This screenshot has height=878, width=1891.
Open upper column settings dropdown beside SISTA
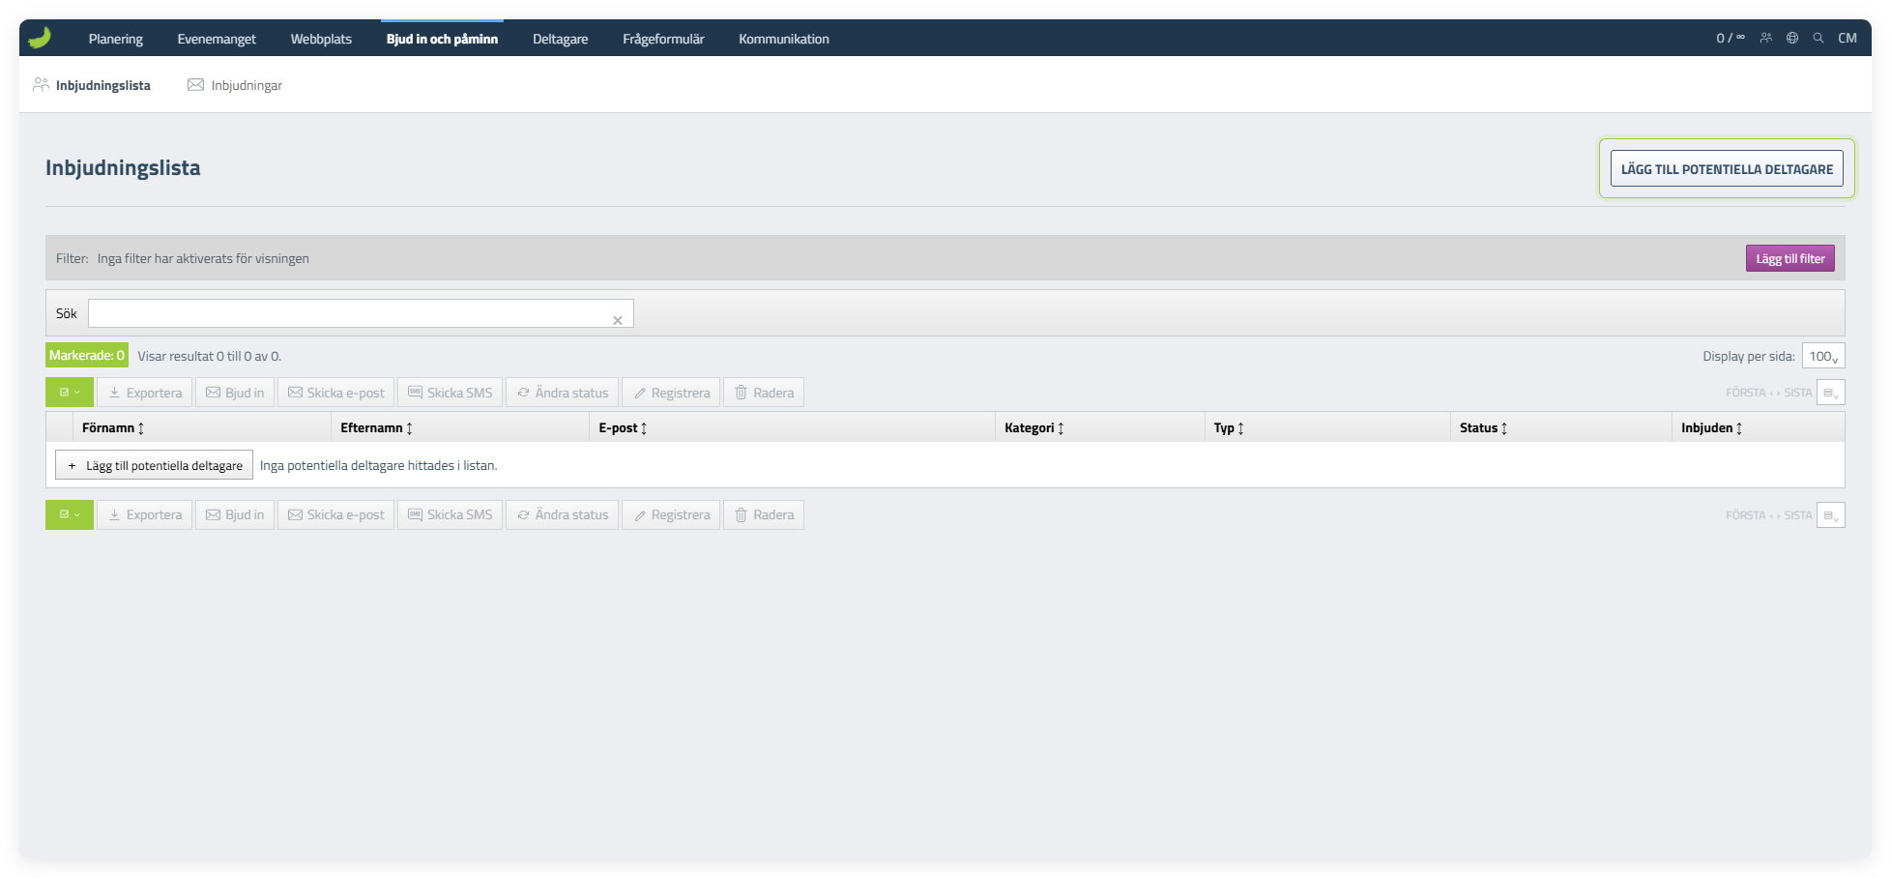[1831, 393]
